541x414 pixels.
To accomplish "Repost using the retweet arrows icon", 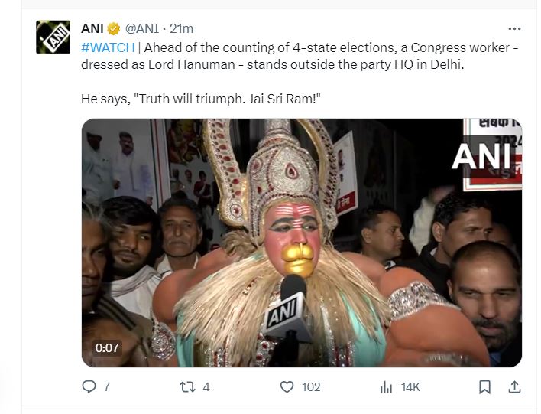I will (186, 387).
